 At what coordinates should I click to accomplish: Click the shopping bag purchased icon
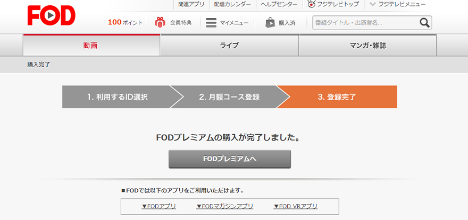tap(270, 23)
